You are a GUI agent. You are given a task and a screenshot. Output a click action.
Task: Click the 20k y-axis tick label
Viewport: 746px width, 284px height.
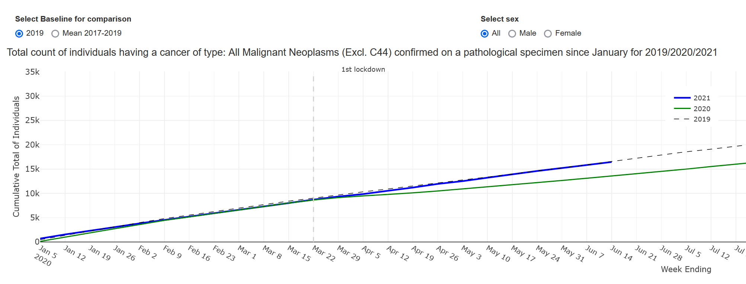point(32,145)
